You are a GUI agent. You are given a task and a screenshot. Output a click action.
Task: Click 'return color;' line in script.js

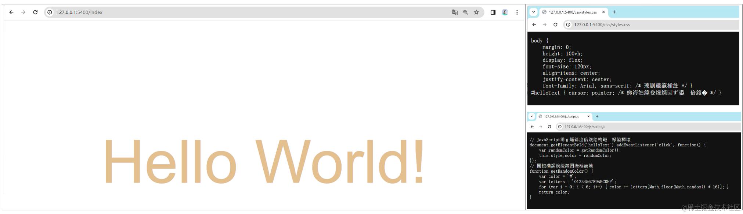point(554,192)
